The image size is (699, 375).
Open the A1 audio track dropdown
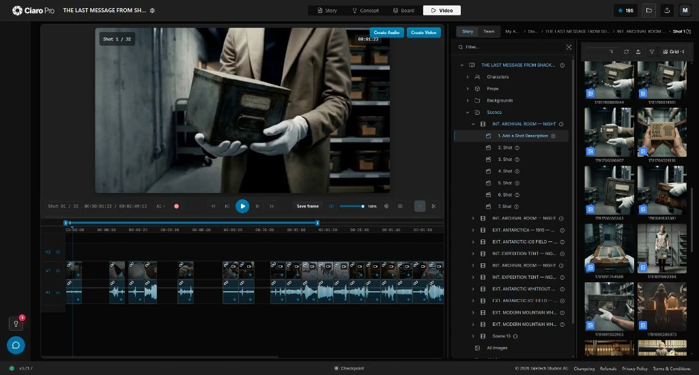click(160, 206)
